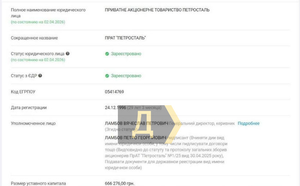
Task: Click short name ПРАТ "ПЕТРОСТАЛЬ"
Action: click(125, 38)
